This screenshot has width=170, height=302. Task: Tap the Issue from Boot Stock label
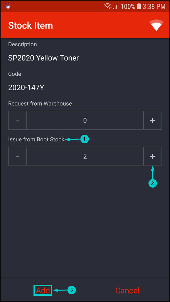coord(36,139)
